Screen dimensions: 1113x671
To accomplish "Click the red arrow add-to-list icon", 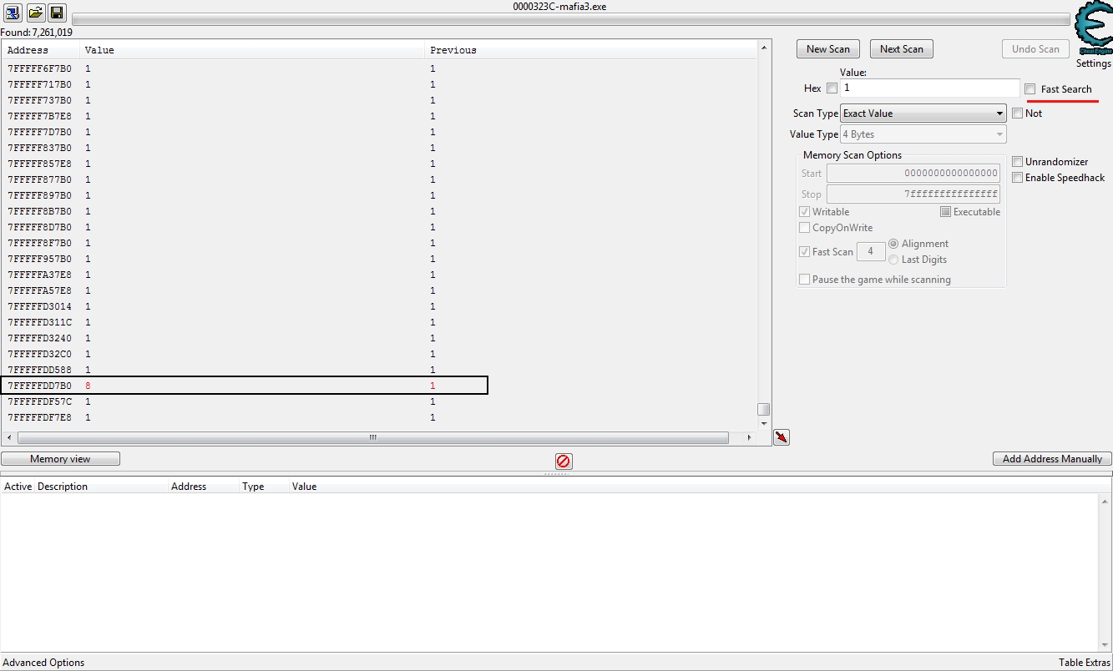I will pos(782,437).
